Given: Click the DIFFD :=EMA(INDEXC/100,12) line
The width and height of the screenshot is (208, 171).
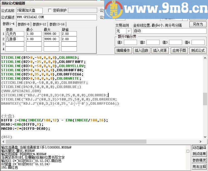Looking at the screenshot, I should click(55, 120).
